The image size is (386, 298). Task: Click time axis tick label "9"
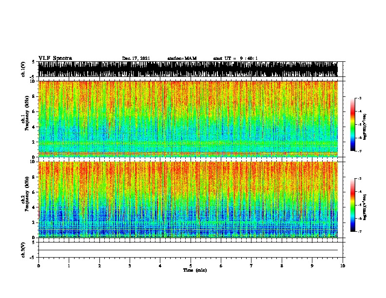(x=312, y=265)
